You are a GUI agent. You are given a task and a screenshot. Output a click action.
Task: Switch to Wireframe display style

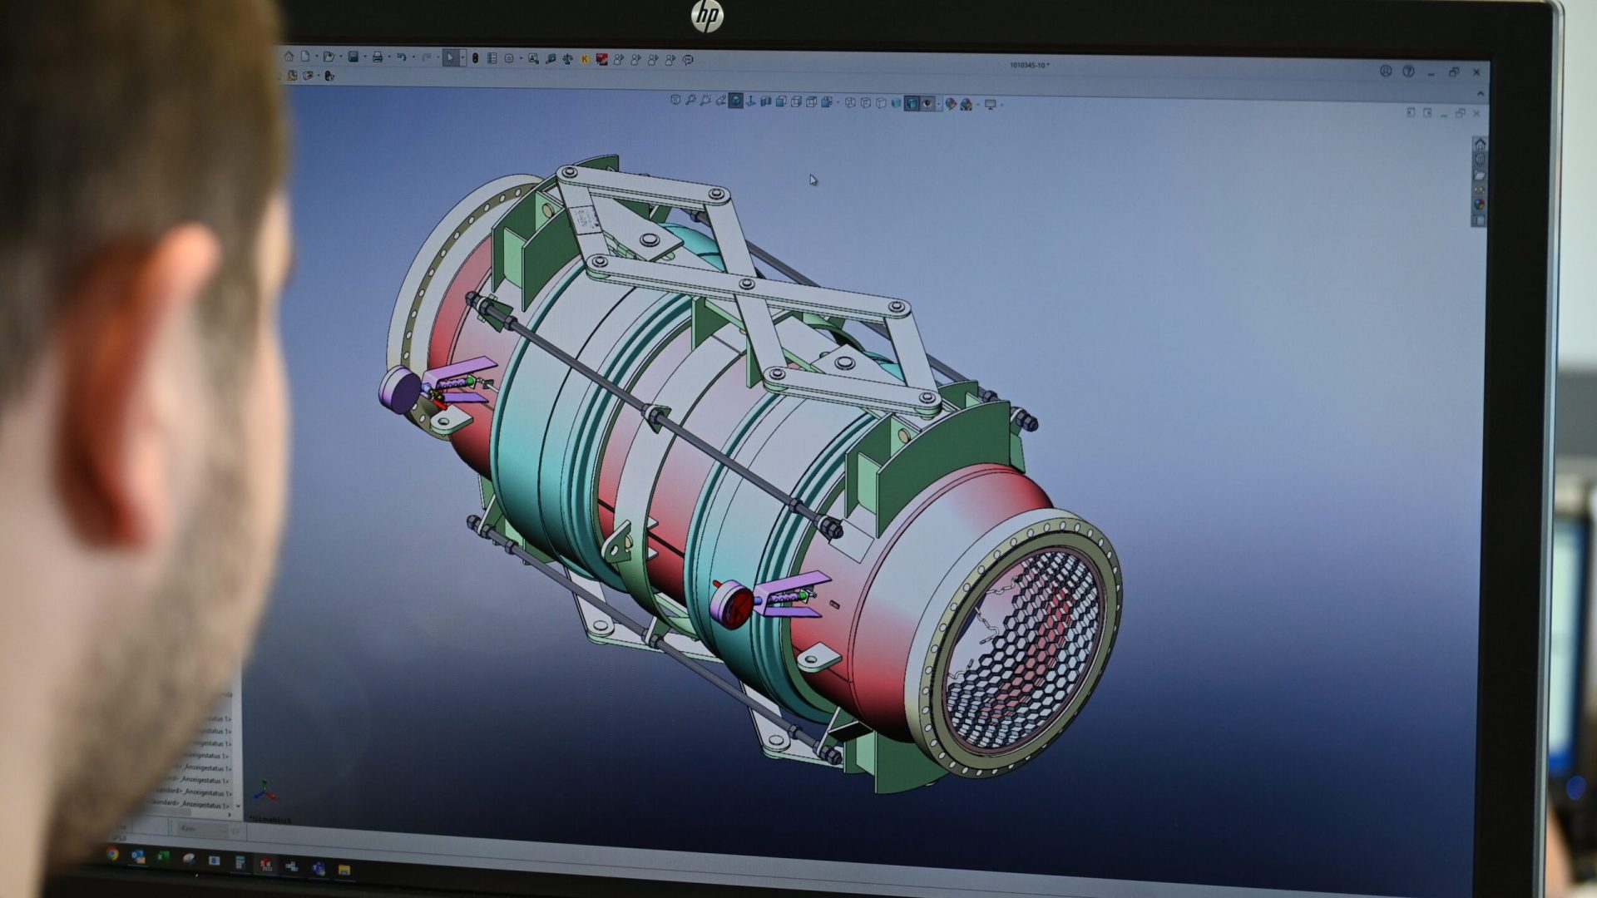pos(850,102)
